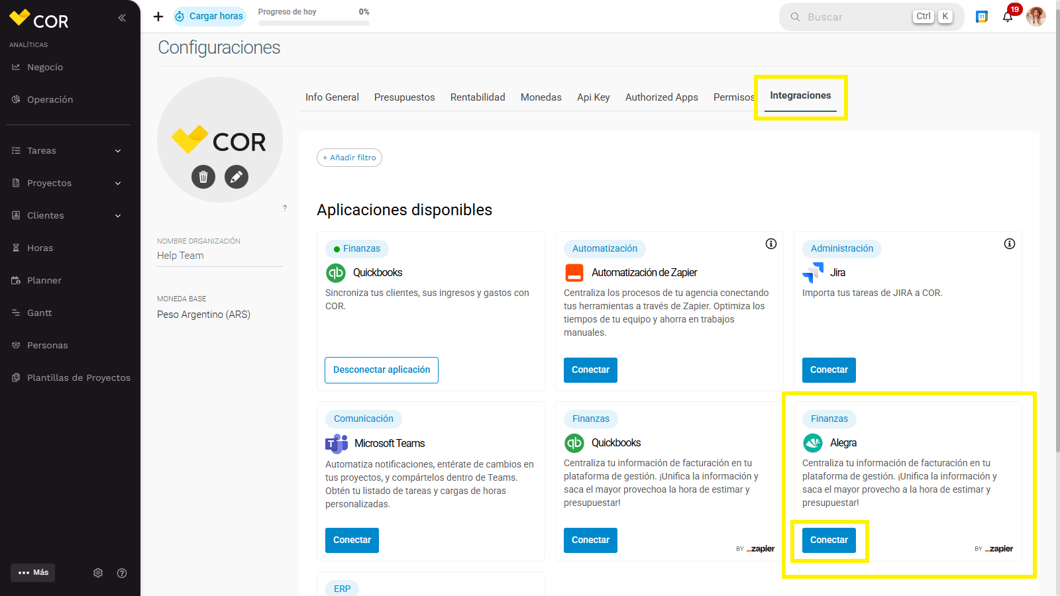The height and width of the screenshot is (596, 1060).
Task: Click Cargar horas button
Action: [x=209, y=17]
